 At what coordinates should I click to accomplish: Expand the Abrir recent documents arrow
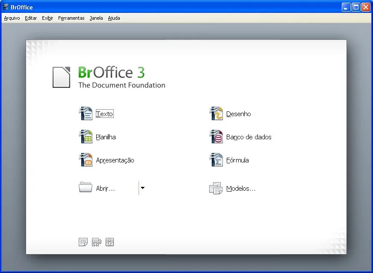pos(142,188)
